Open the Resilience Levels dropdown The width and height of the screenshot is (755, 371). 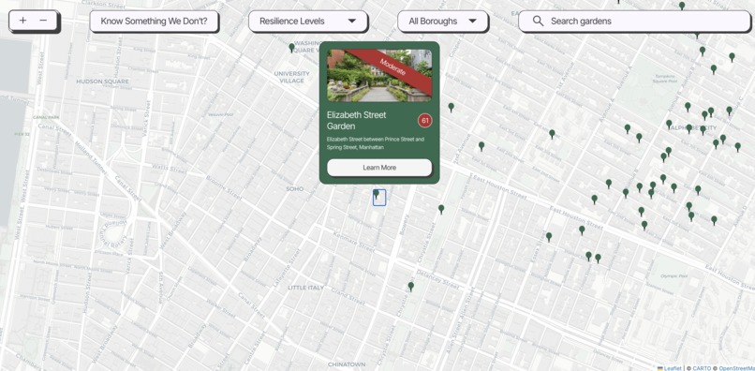308,22
